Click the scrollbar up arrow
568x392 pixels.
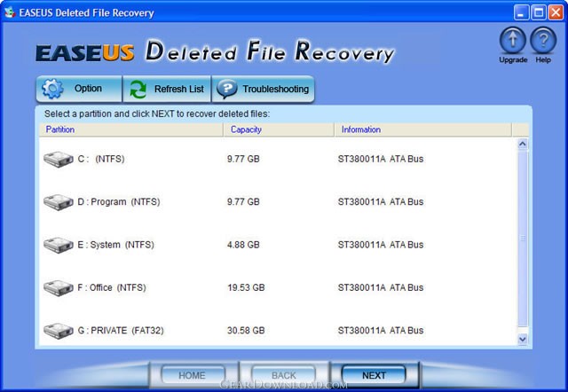click(x=523, y=144)
